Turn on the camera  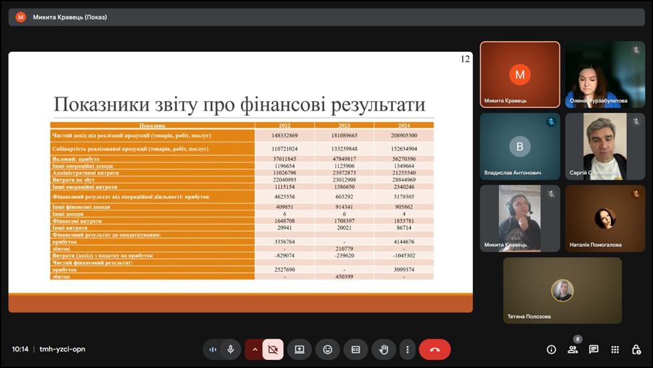point(272,349)
